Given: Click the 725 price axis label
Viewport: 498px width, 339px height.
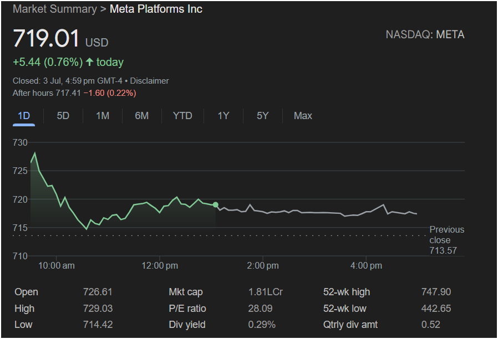Looking at the screenshot, I should pos(20,171).
